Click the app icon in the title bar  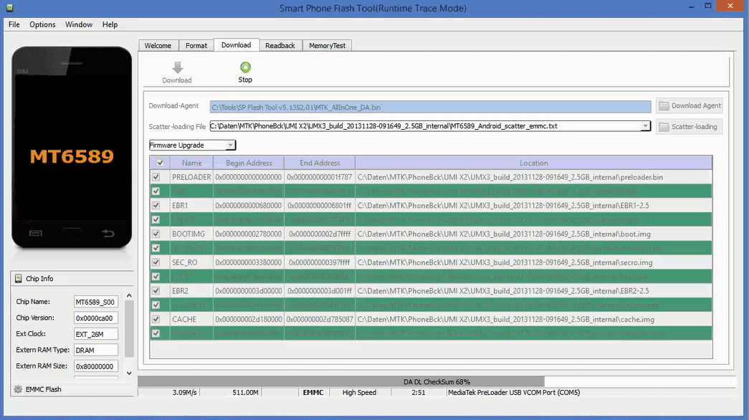[x=9, y=8]
